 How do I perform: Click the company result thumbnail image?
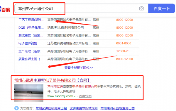(x=29, y=93)
